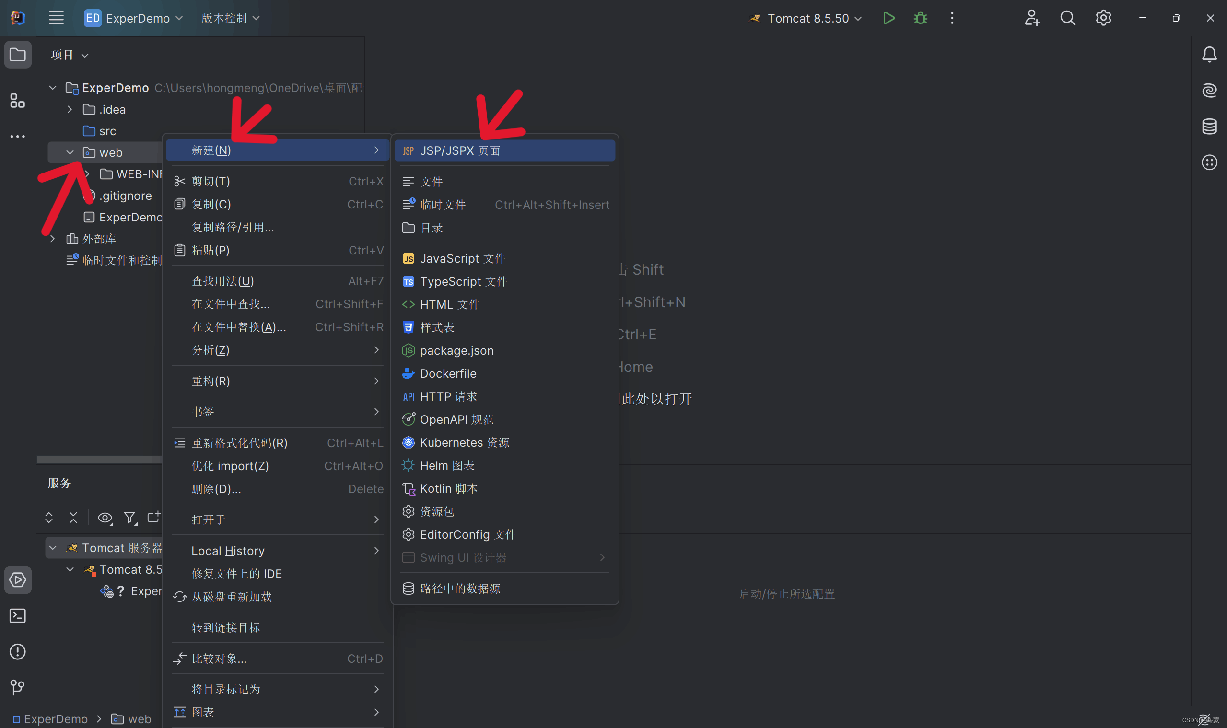The width and height of the screenshot is (1227, 728).
Task: Expand all services with the up-down arrows
Action: click(x=48, y=518)
